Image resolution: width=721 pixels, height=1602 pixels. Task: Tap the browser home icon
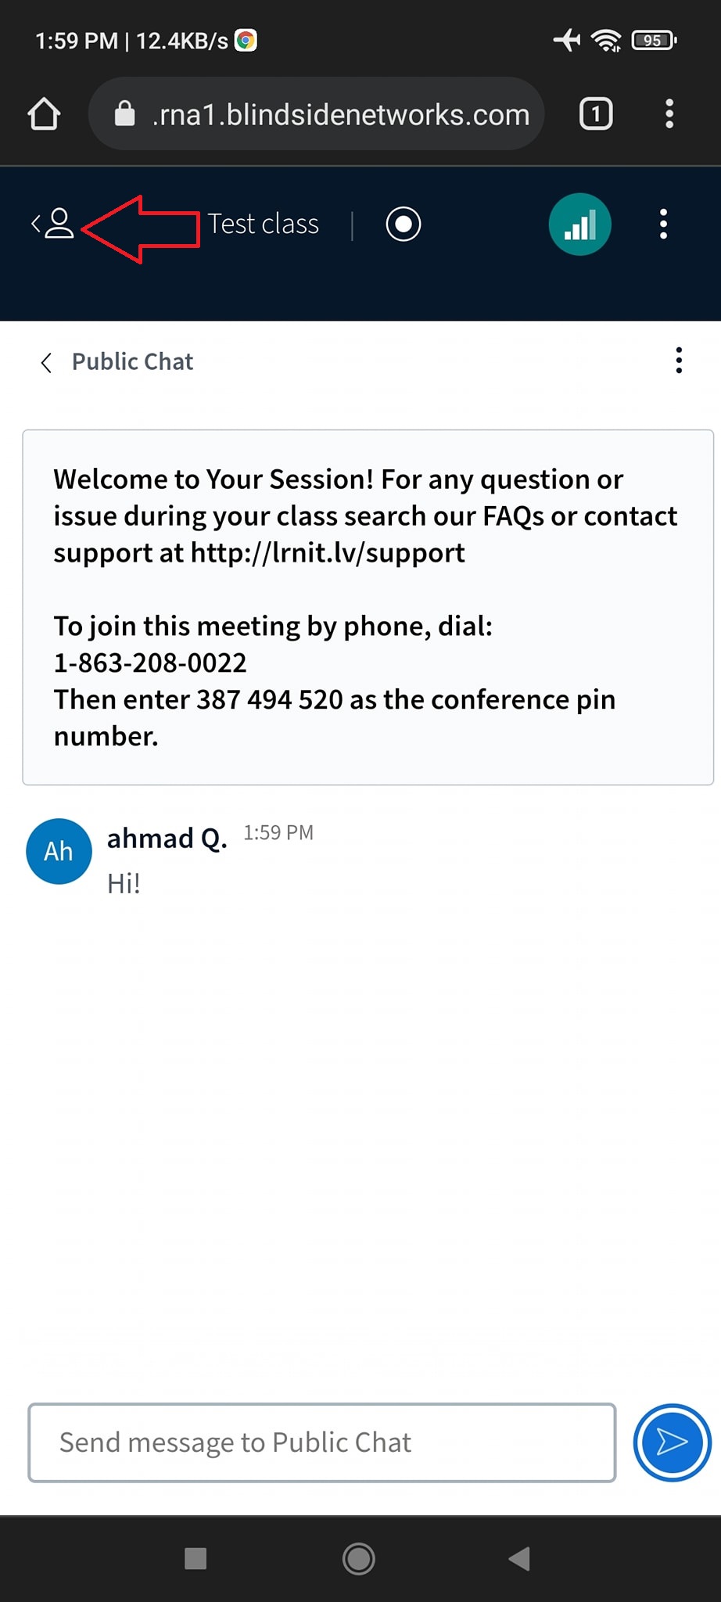pyautogui.click(x=44, y=114)
